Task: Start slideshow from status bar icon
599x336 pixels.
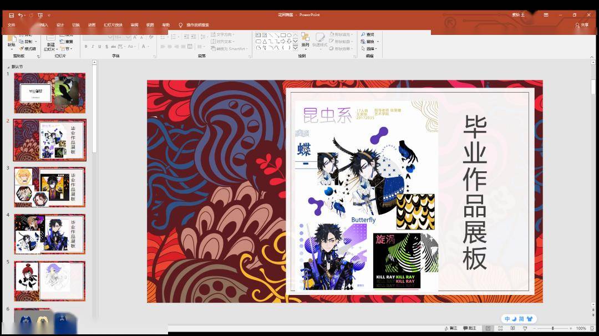Action: click(524, 328)
